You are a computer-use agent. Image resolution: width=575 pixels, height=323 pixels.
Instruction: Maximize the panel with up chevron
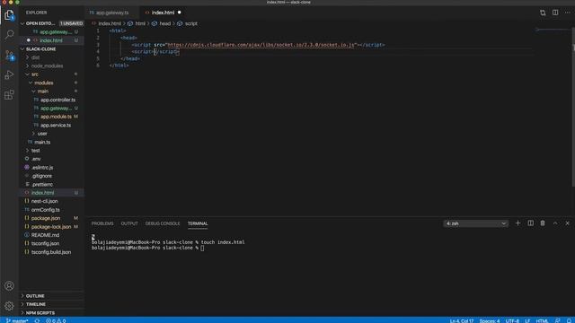click(555, 223)
